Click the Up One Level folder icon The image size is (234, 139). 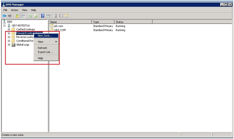pos(17,16)
